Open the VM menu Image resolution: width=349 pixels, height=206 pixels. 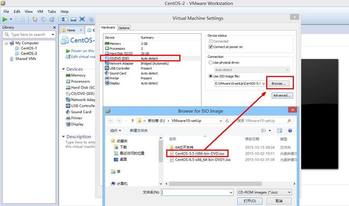[x=40, y=12]
